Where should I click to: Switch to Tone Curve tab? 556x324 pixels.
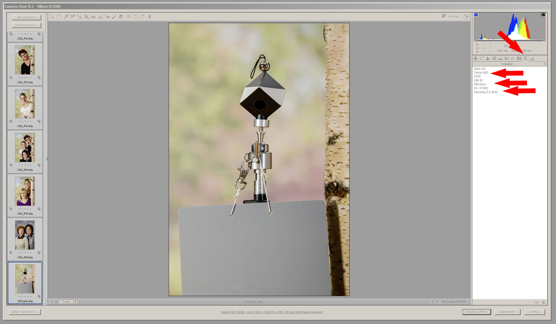click(481, 58)
